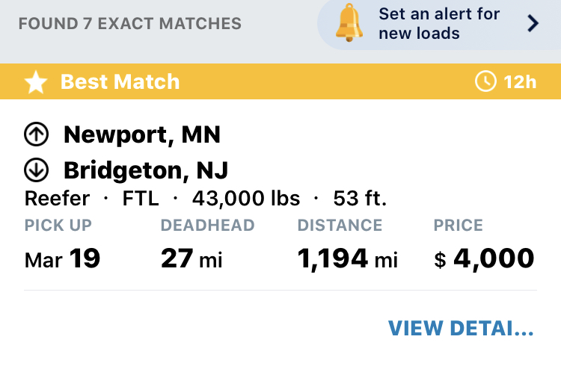Viewport: 561px width, 366px height.
Task: Select the Bridgeton, NJ destination text
Action: click(x=146, y=170)
